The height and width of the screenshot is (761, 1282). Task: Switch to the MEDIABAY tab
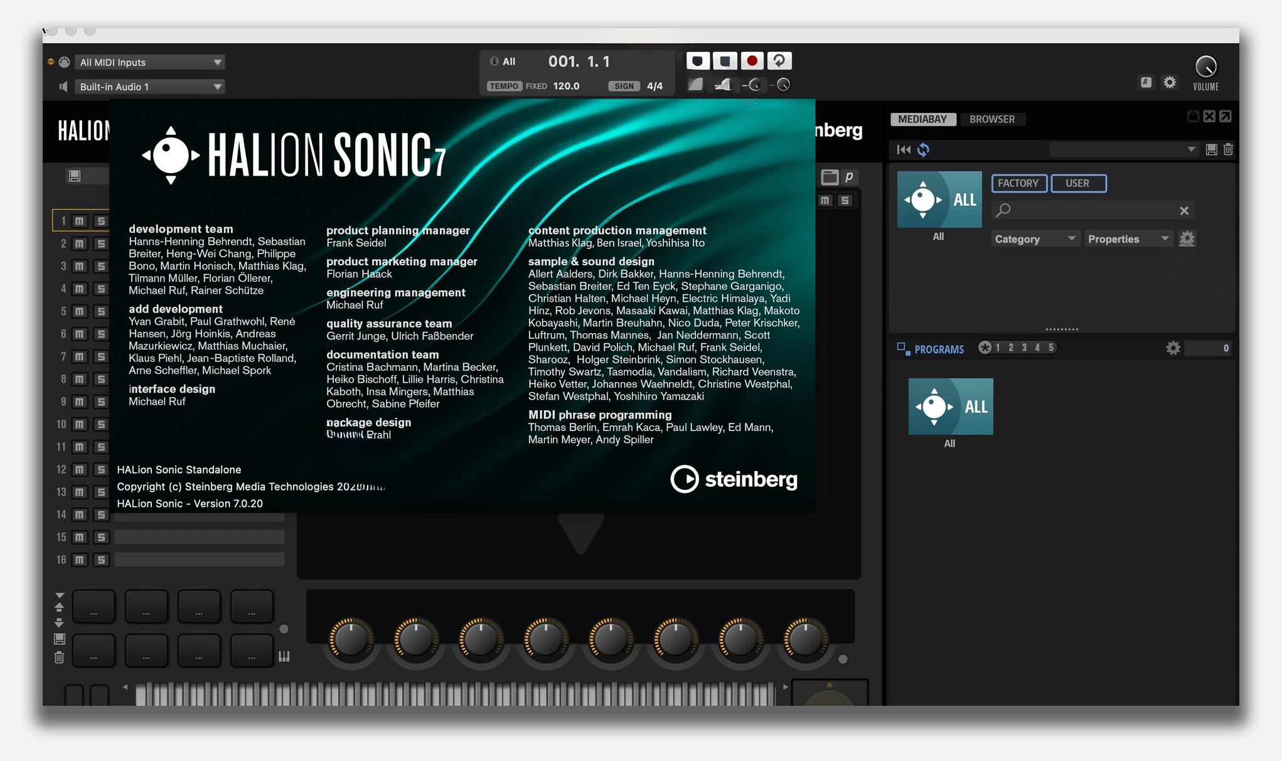(922, 119)
